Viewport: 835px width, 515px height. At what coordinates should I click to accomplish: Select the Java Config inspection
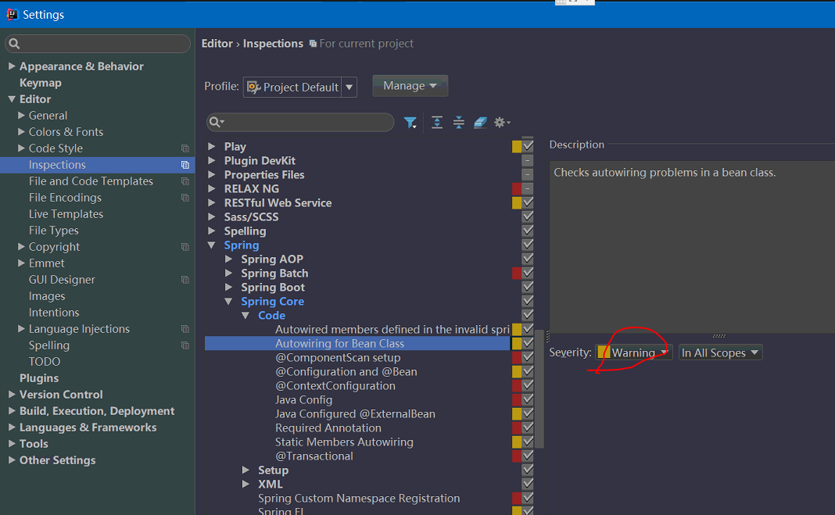303,400
